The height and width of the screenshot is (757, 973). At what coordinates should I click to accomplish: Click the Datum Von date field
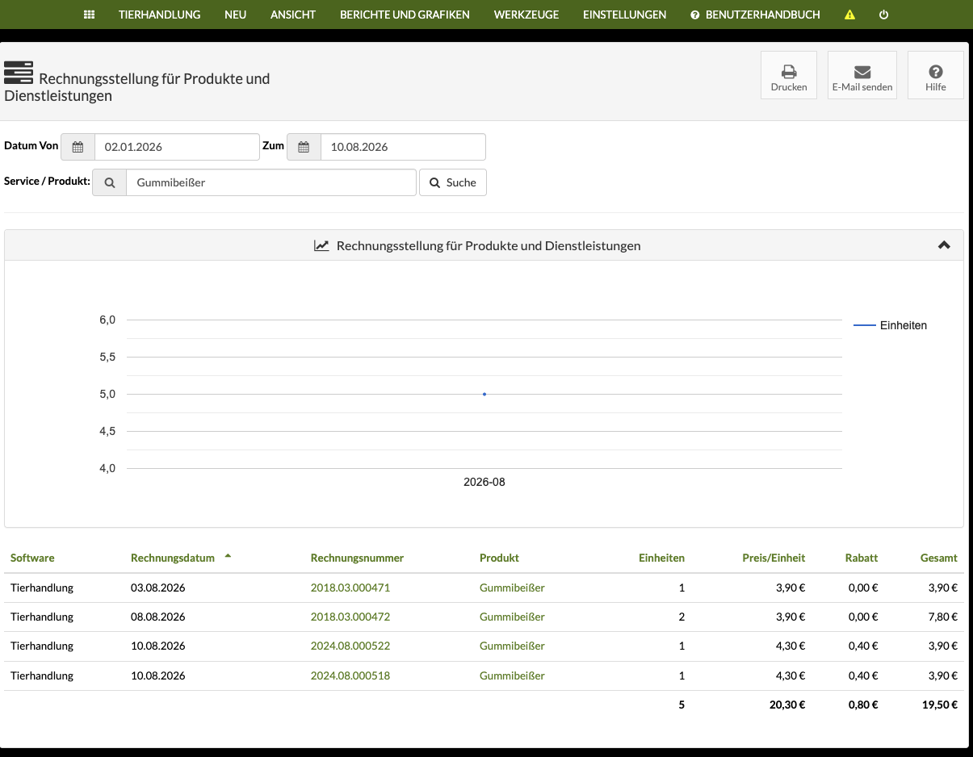[x=177, y=147]
